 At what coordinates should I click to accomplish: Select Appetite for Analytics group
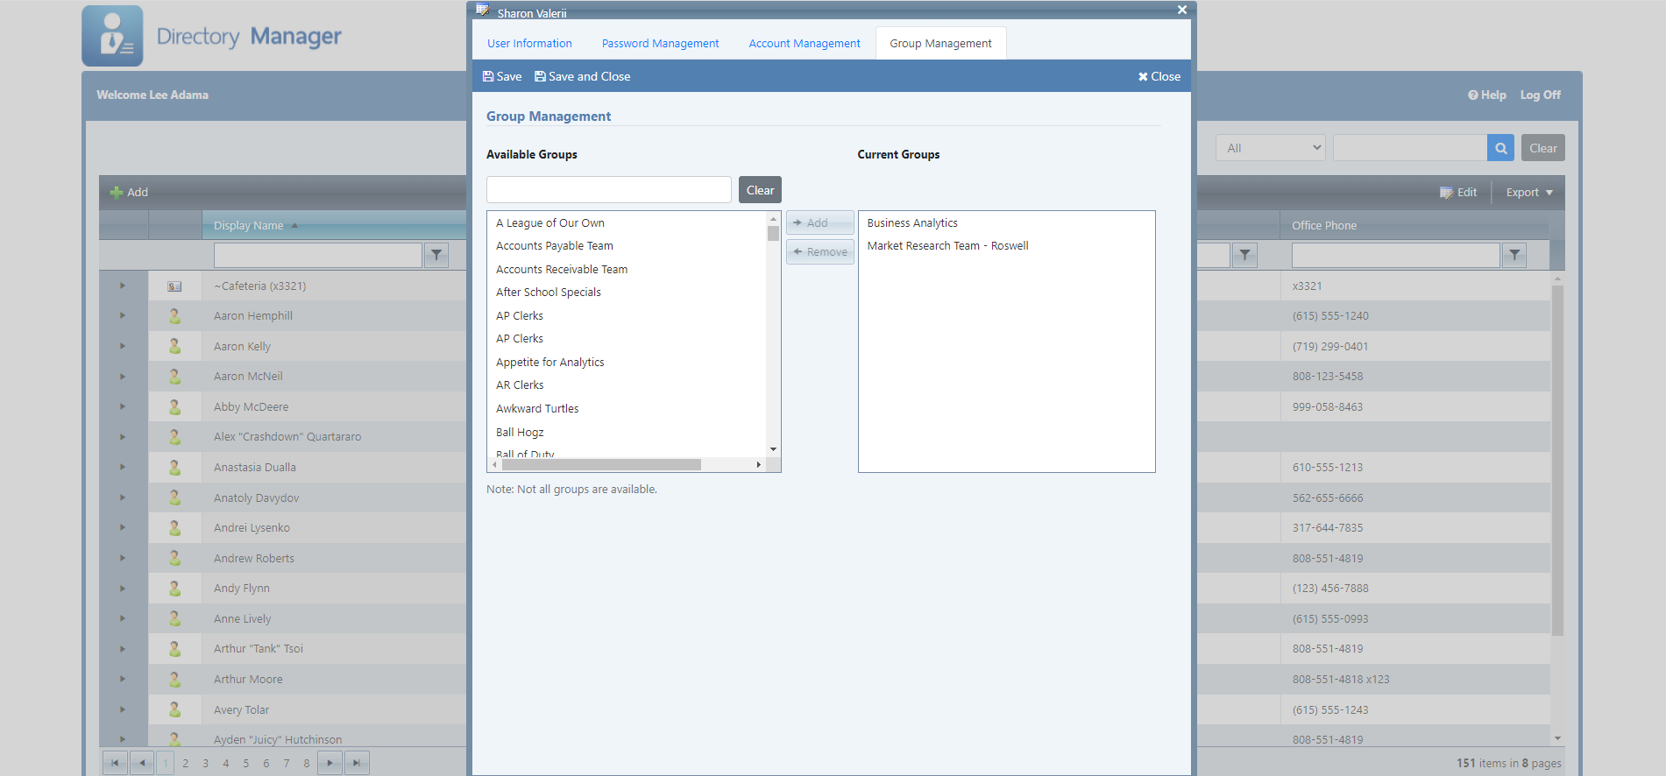[550, 363]
